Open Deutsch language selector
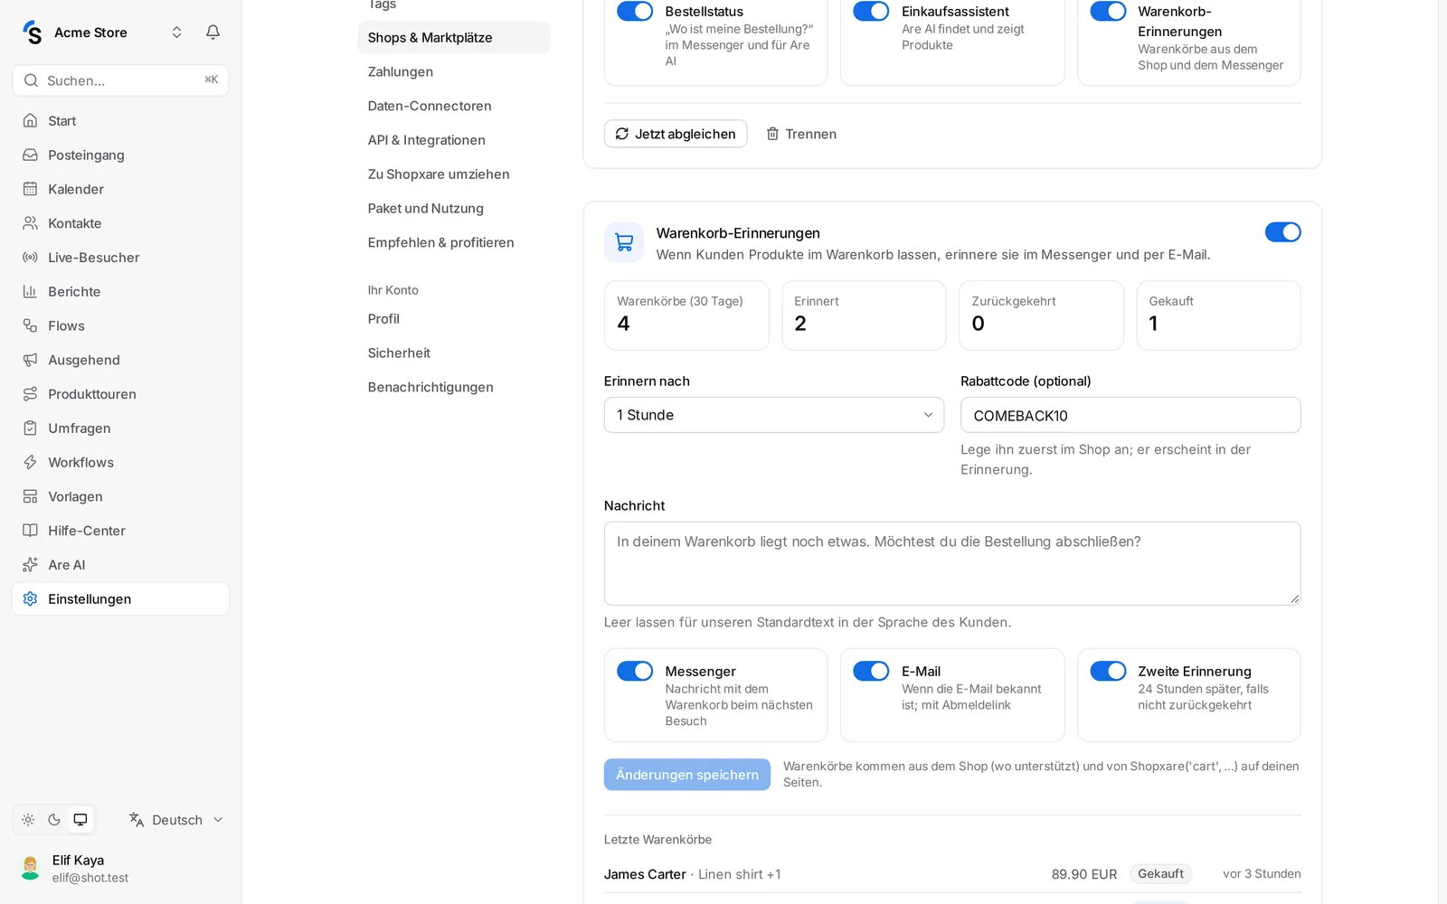1447x904 pixels. [176, 820]
